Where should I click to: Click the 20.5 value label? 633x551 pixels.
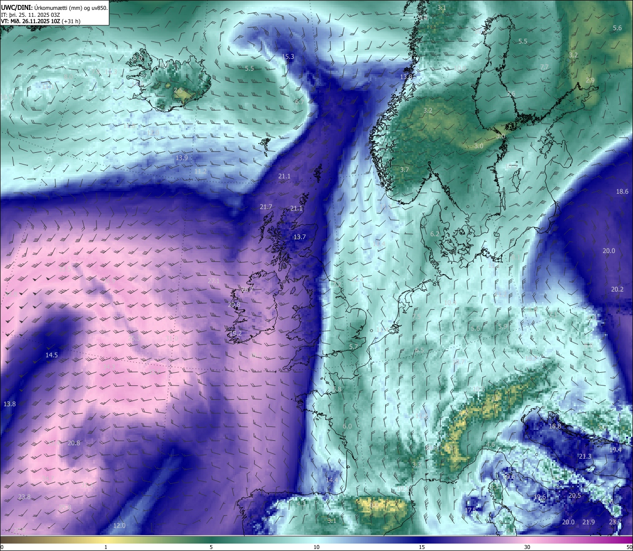pos(575,495)
